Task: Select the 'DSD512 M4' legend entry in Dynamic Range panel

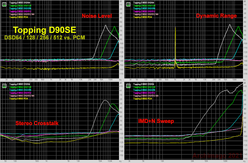Action: coord(146,14)
